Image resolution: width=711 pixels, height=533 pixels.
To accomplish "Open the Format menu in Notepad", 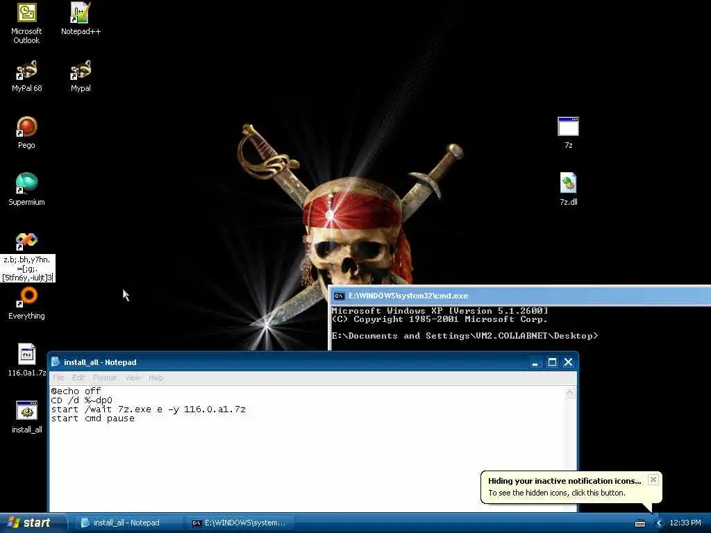I will [x=105, y=378].
